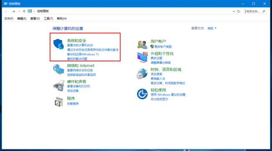The width and height of the screenshot is (272, 151).
Task: Click the 调整计算机的设置 heading
Action: coord(68,28)
